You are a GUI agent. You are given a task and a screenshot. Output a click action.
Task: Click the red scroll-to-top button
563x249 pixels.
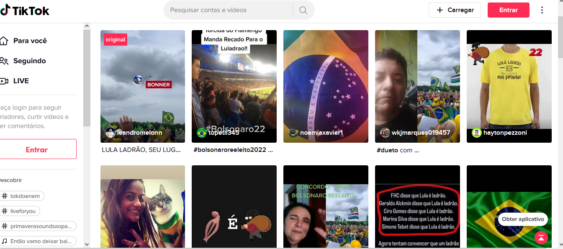click(x=541, y=237)
